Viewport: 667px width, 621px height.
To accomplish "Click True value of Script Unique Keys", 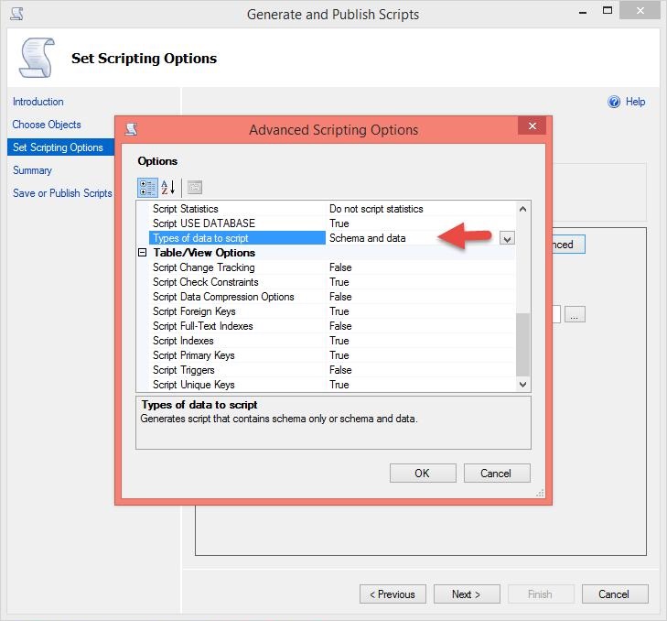I will click(x=339, y=385).
